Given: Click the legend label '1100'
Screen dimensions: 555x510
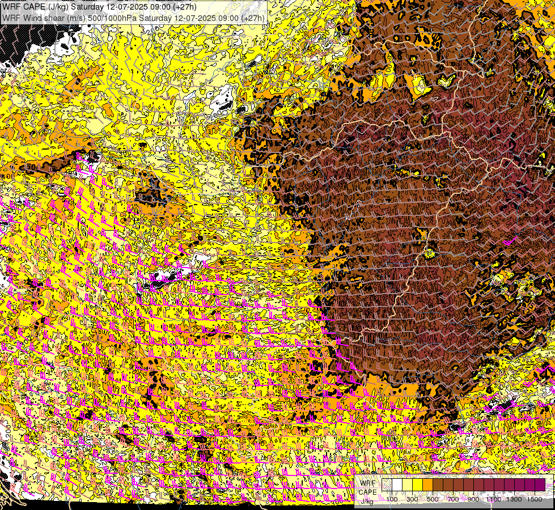Looking at the screenshot, I should 494,499.
